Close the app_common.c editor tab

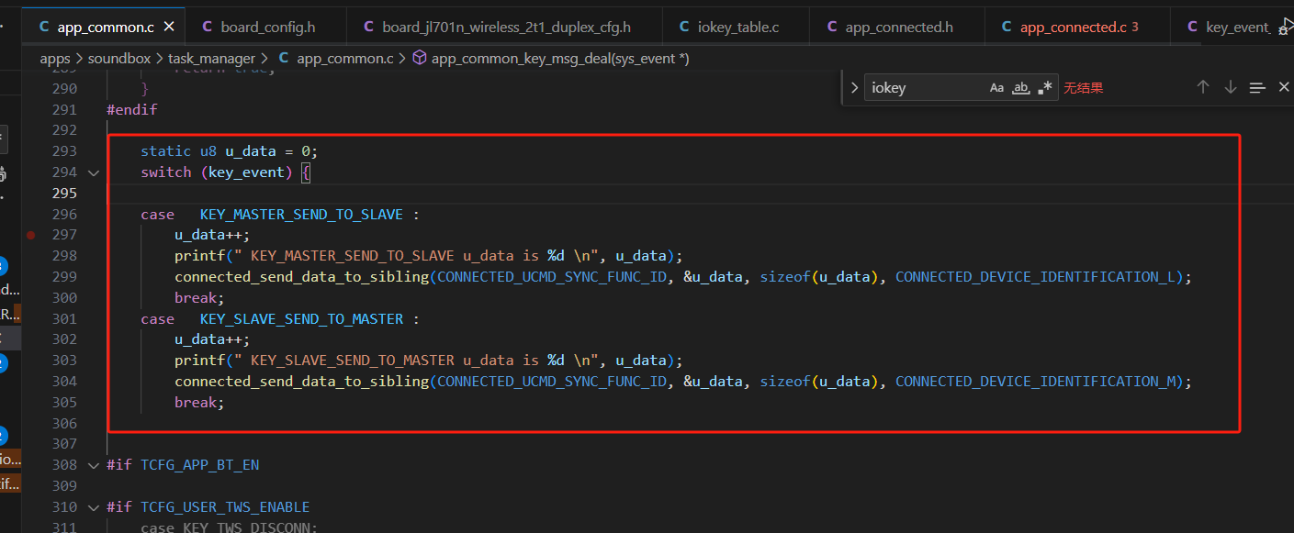tap(169, 28)
